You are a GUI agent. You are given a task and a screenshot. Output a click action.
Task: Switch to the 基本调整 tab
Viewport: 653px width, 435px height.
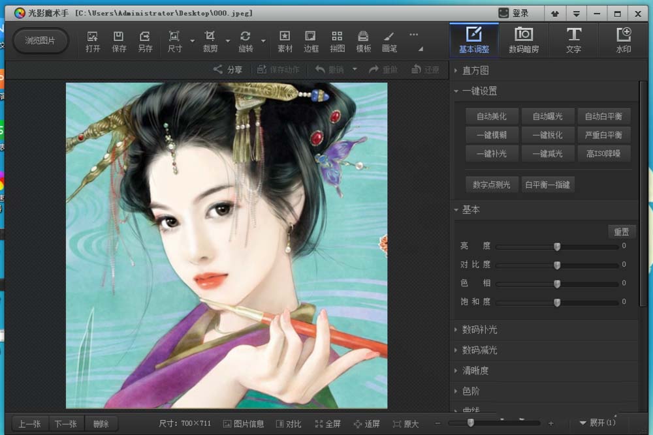[x=474, y=40]
